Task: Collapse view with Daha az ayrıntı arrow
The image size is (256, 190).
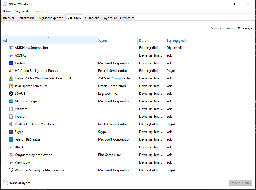Action: point(5,183)
